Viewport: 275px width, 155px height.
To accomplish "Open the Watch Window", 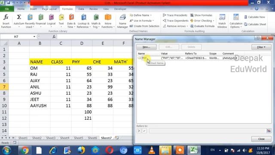I will (222, 21).
